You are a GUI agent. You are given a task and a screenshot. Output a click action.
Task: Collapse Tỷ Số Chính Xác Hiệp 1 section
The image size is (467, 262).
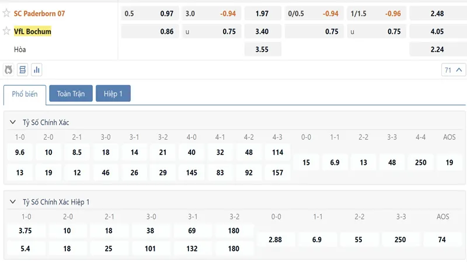pyautogui.click(x=12, y=201)
